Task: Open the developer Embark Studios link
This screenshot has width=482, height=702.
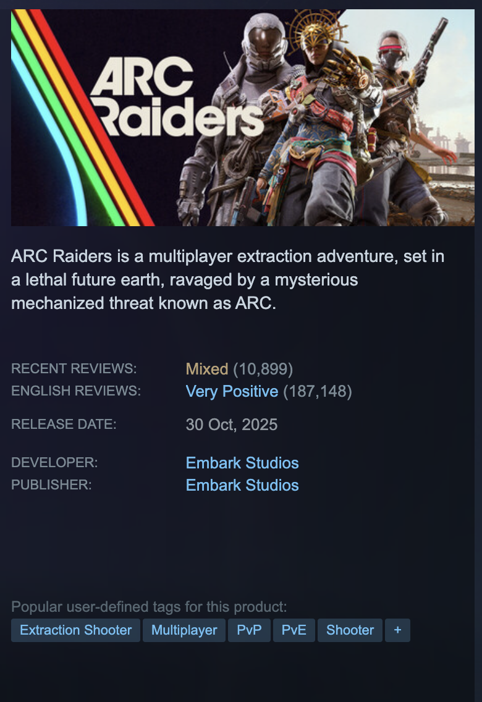Action: (242, 462)
